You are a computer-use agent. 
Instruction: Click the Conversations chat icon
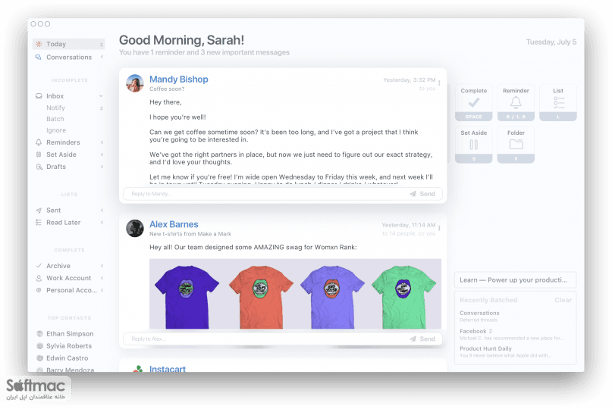38,58
